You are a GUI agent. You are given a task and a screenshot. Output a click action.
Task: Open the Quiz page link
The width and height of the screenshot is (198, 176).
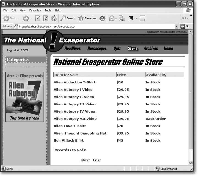[117, 48]
